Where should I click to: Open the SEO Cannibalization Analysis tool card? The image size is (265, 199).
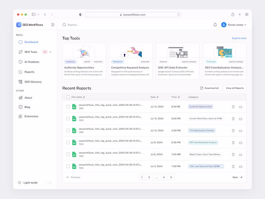pyautogui.click(x=225, y=61)
